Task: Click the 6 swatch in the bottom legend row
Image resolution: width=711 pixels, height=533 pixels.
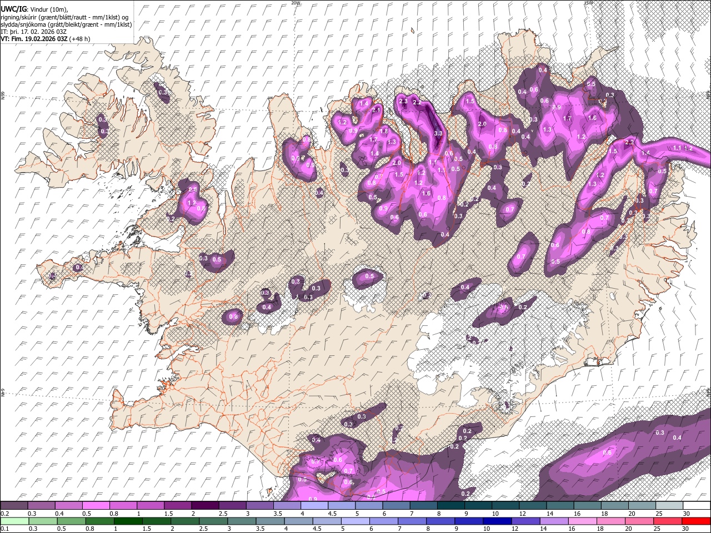Action: [x=384, y=521]
